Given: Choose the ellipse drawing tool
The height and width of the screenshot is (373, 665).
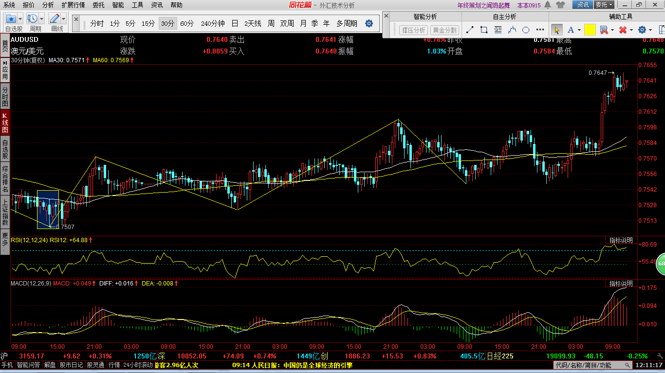Looking at the screenshot, I should (526, 30).
